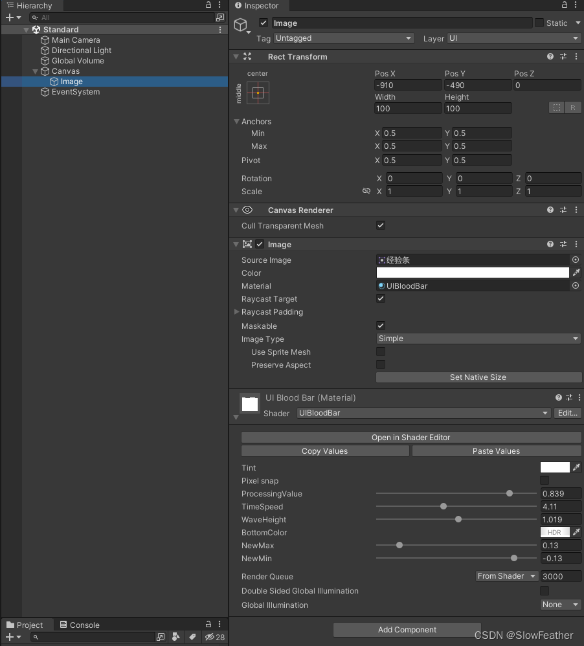584x646 pixels.
Task: Click Set Native Size button
Action: 478,377
